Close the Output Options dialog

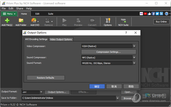(x=135, y=33)
